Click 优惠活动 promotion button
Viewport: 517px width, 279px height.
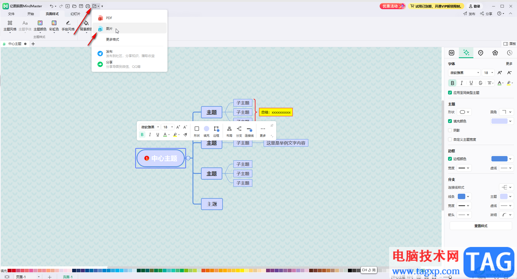pos(393,6)
